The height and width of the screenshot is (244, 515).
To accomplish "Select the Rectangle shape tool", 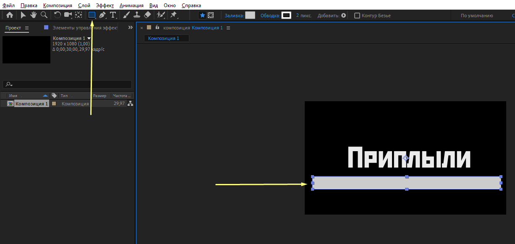I will [91, 15].
